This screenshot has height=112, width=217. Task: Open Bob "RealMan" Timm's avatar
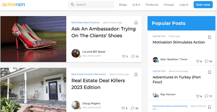click(155, 60)
